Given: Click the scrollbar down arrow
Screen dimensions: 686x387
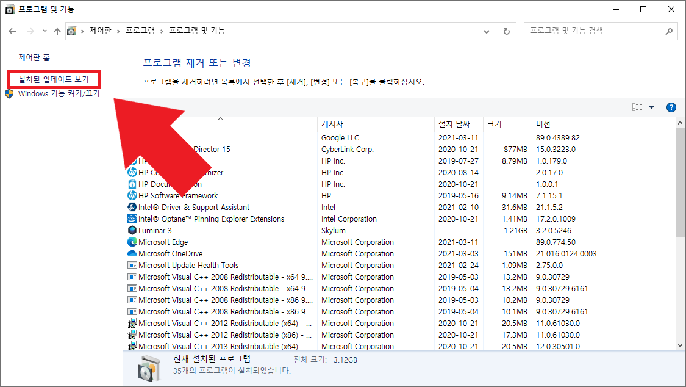Looking at the screenshot, I should (x=681, y=345).
